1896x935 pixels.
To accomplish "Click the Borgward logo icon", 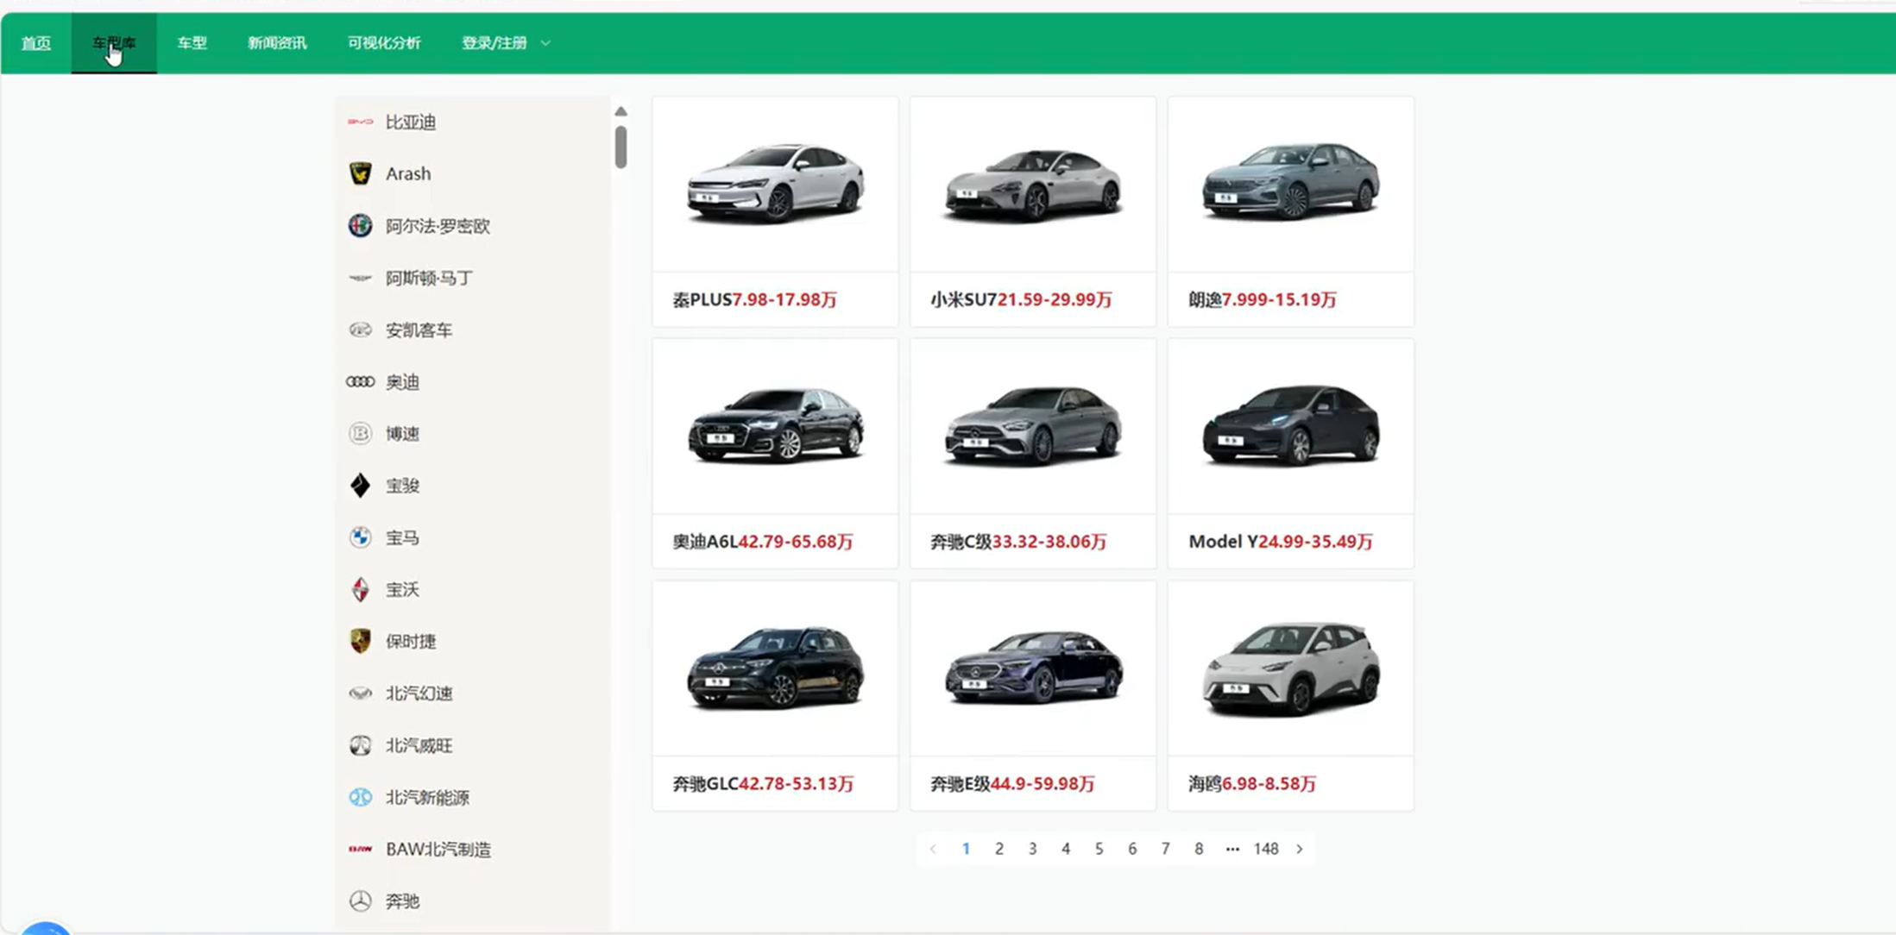I will coord(360,589).
